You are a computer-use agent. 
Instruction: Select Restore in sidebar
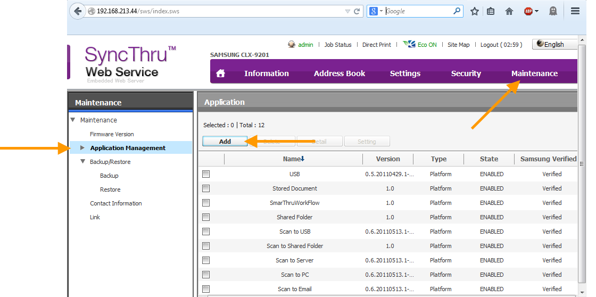pos(110,189)
